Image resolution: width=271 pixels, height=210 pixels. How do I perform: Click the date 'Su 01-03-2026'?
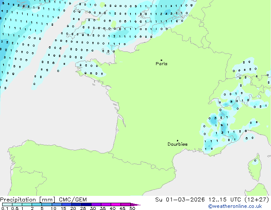click(180, 200)
